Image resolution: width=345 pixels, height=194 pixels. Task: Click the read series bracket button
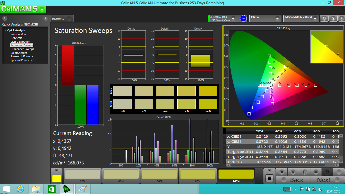click(x=305, y=172)
